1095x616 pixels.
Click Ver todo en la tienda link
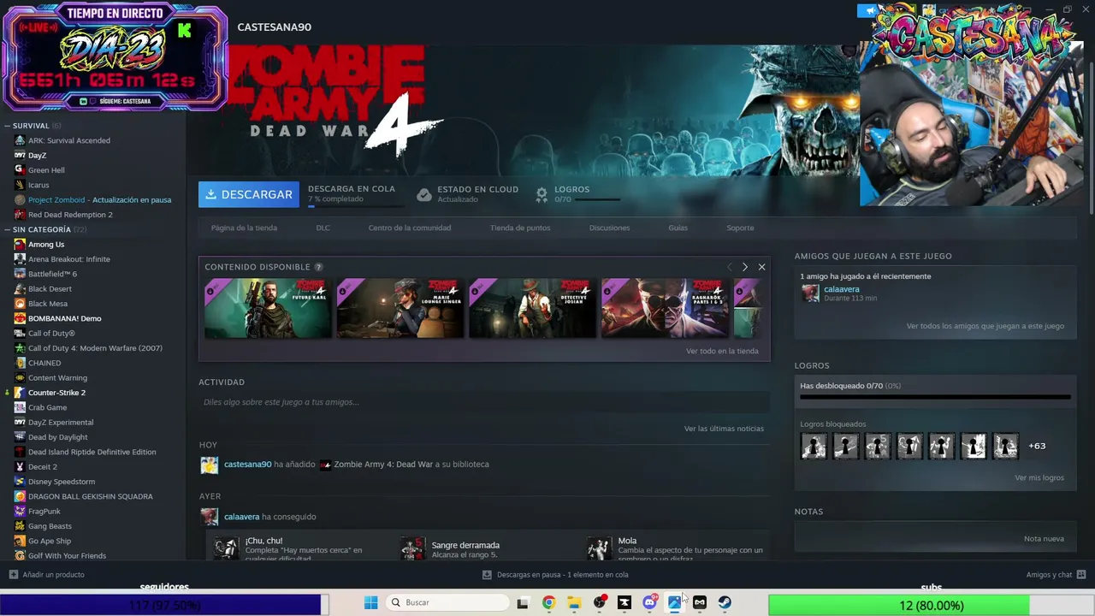722,351
